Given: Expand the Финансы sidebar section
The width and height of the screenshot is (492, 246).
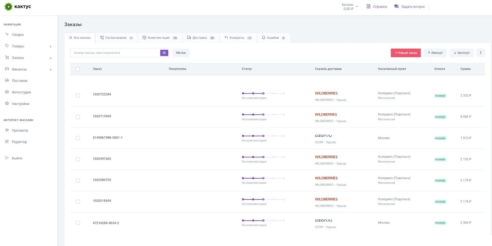Looking at the screenshot, I should (50, 69).
